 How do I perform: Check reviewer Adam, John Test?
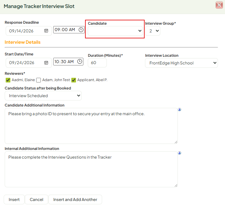pos(39,80)
